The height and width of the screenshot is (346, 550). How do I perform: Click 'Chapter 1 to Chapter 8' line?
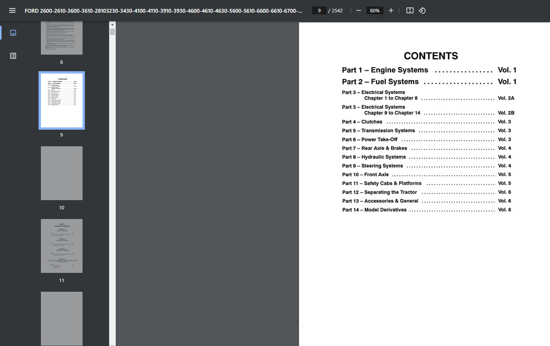[391, 98]
